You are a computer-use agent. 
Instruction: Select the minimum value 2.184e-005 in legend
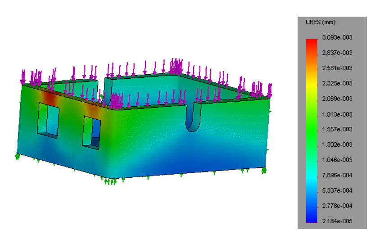click(337, 221)
